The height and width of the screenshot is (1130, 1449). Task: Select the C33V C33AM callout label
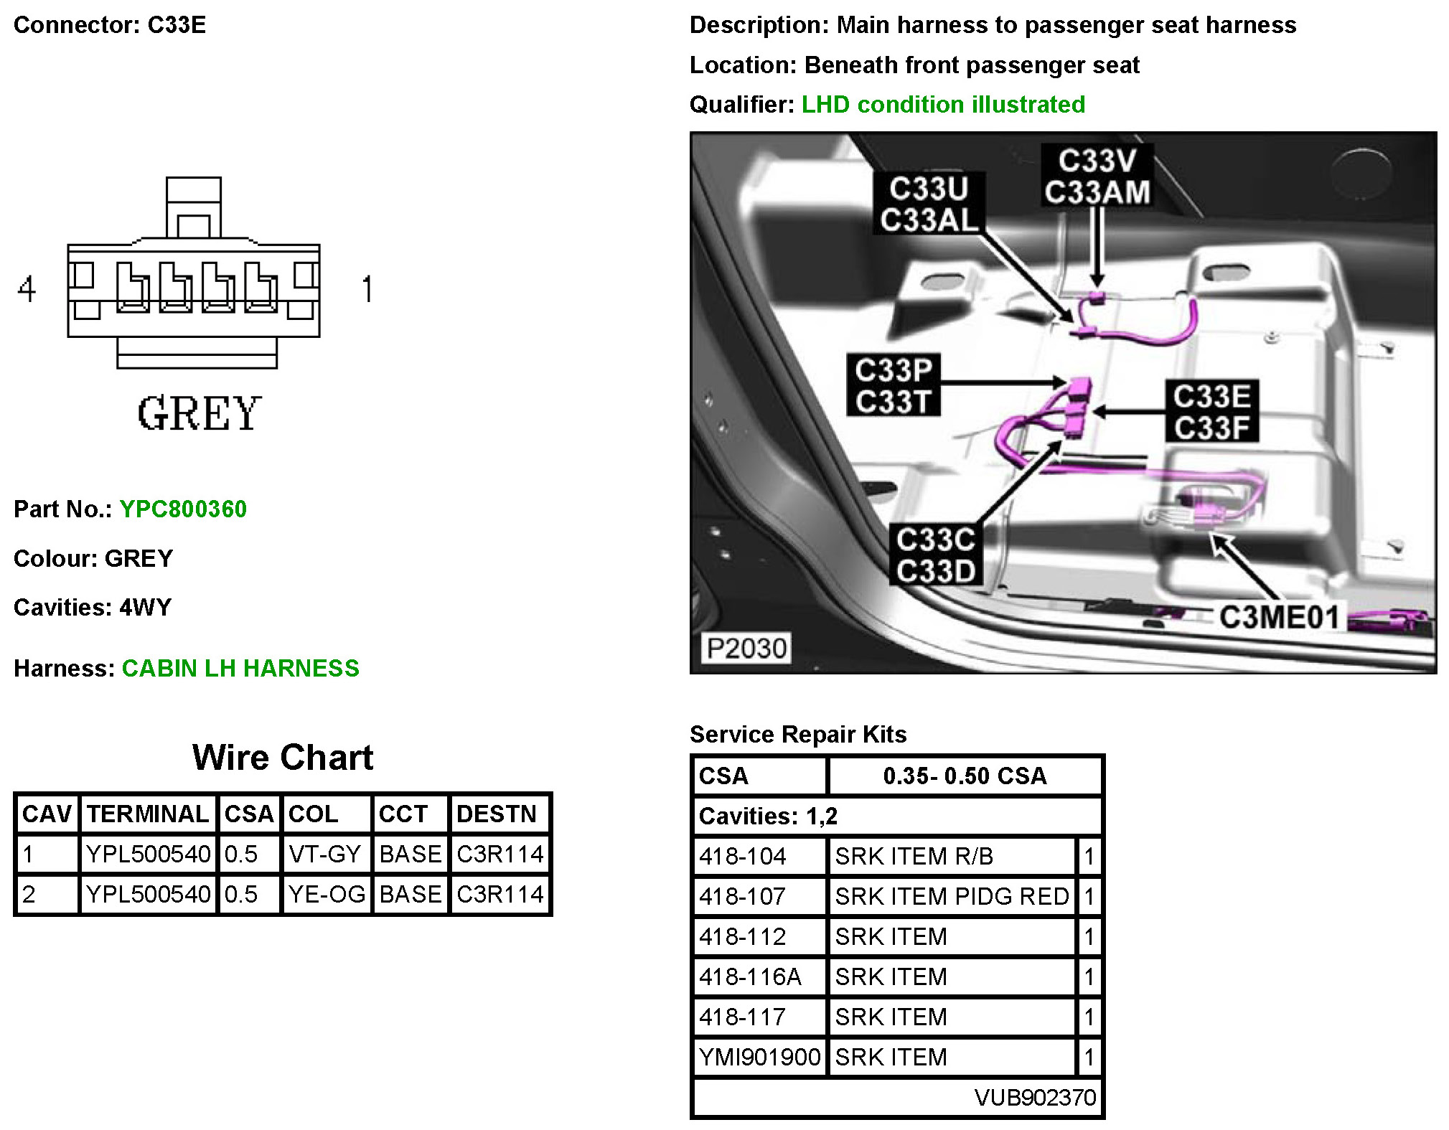point(1097,176)
